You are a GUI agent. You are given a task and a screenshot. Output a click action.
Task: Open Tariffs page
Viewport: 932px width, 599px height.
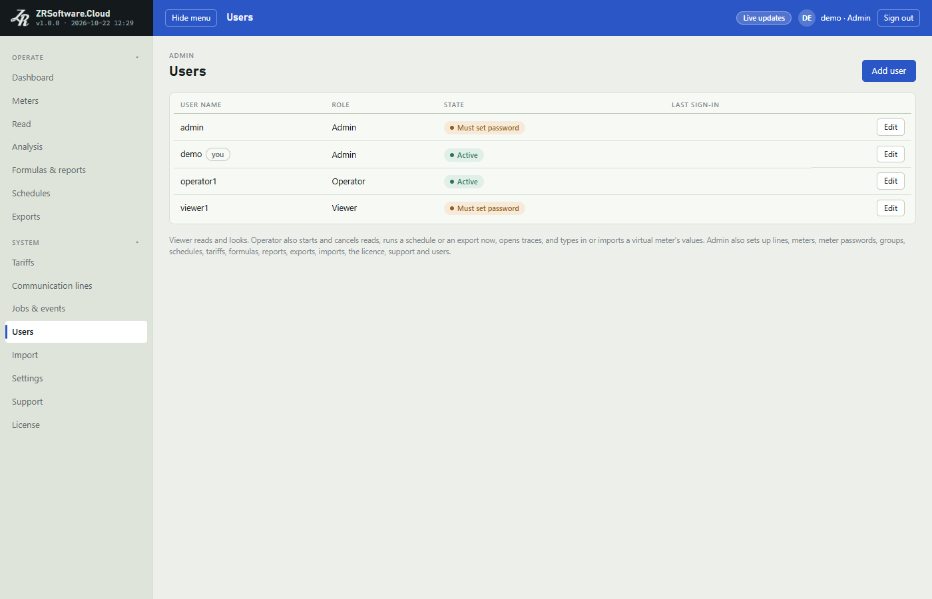[x=76, y=263]
